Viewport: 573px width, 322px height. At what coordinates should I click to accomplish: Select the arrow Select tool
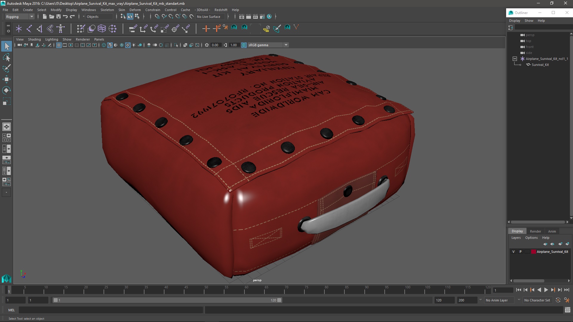click(x=7, y=46)
